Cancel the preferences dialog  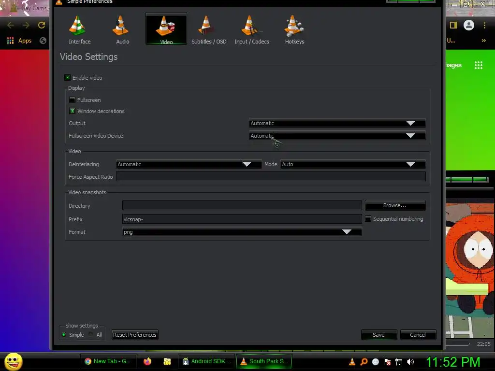pos(418,335)
